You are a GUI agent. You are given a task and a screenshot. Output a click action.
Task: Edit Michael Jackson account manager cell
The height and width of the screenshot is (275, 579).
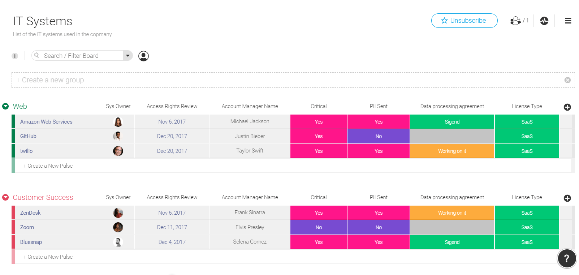[250, 121]
